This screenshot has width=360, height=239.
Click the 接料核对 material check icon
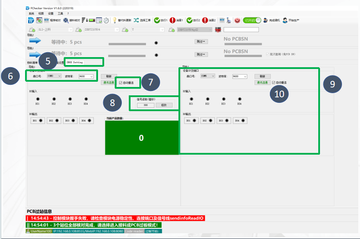(66, 20)
